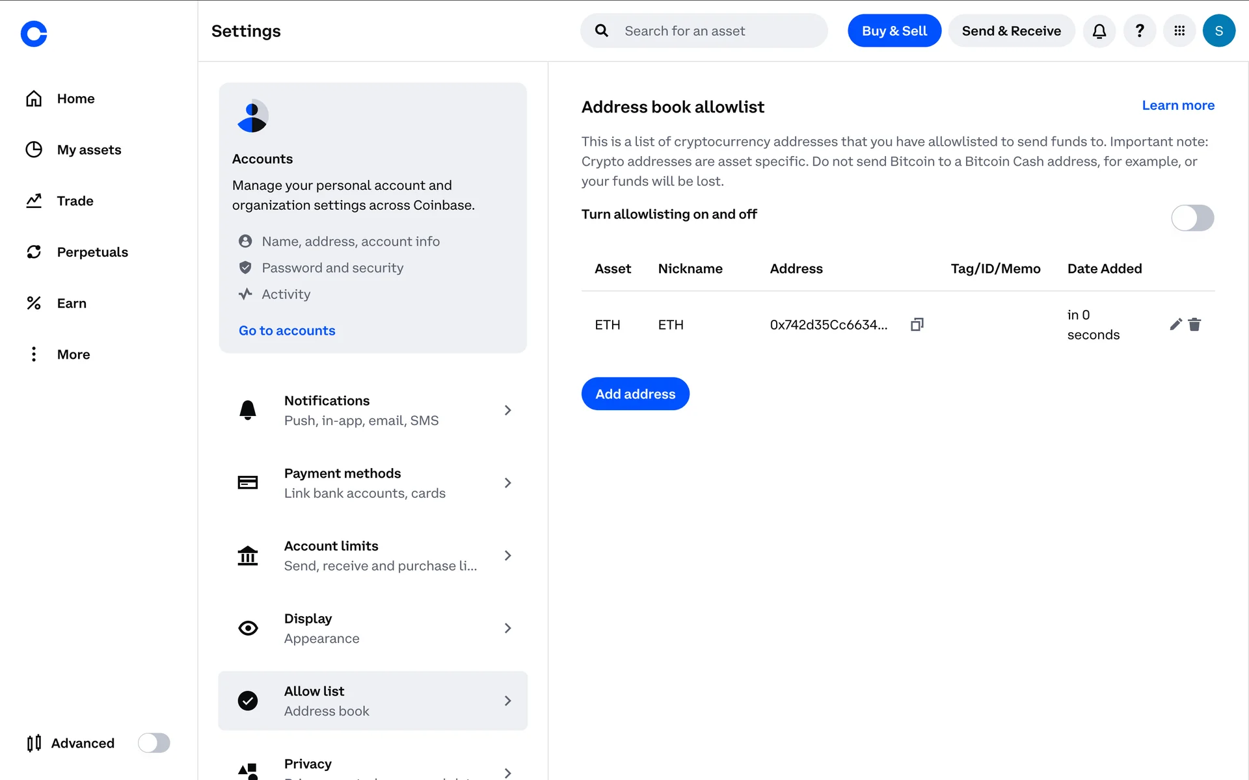Toggle allowlisting on and off switch
Screen dimensions: 1249x780
tap(1192, 218)
